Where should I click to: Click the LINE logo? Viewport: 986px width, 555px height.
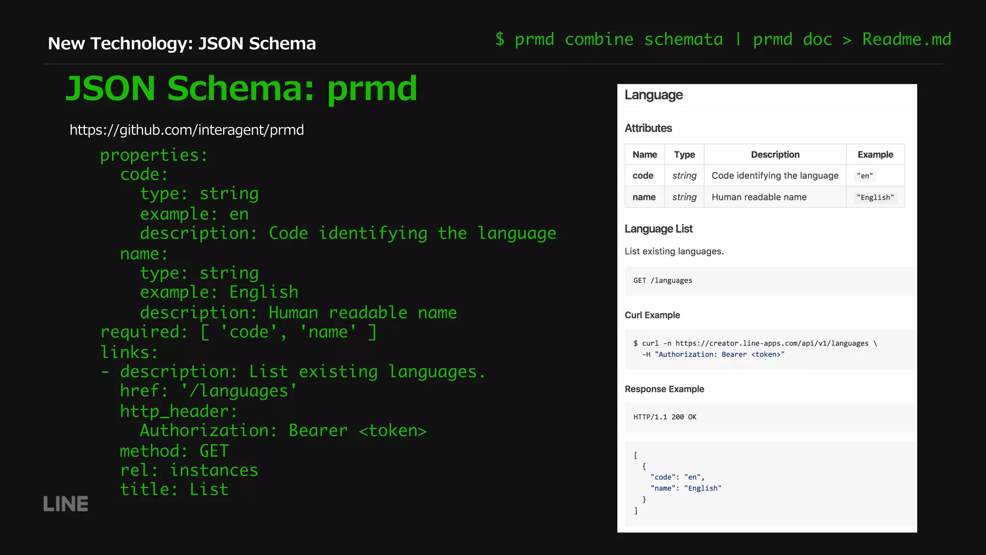65,504
